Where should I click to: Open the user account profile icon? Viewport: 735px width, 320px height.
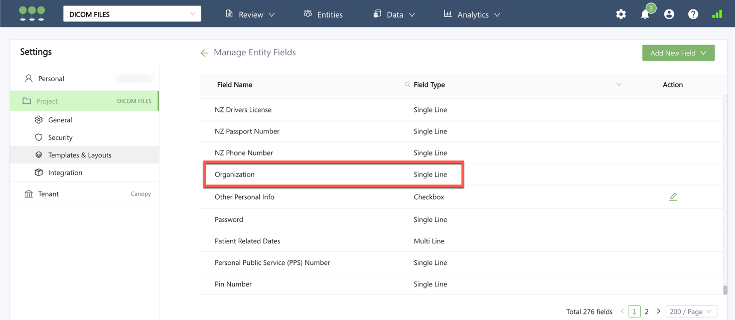(669, 15)
